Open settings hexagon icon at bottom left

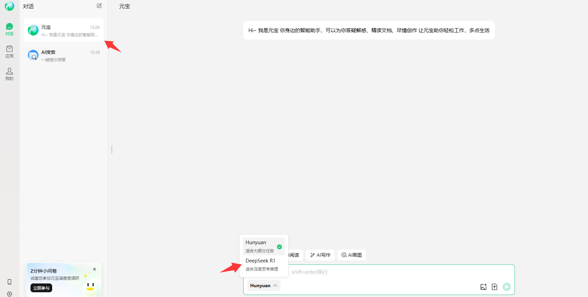(x=9, y=294)
